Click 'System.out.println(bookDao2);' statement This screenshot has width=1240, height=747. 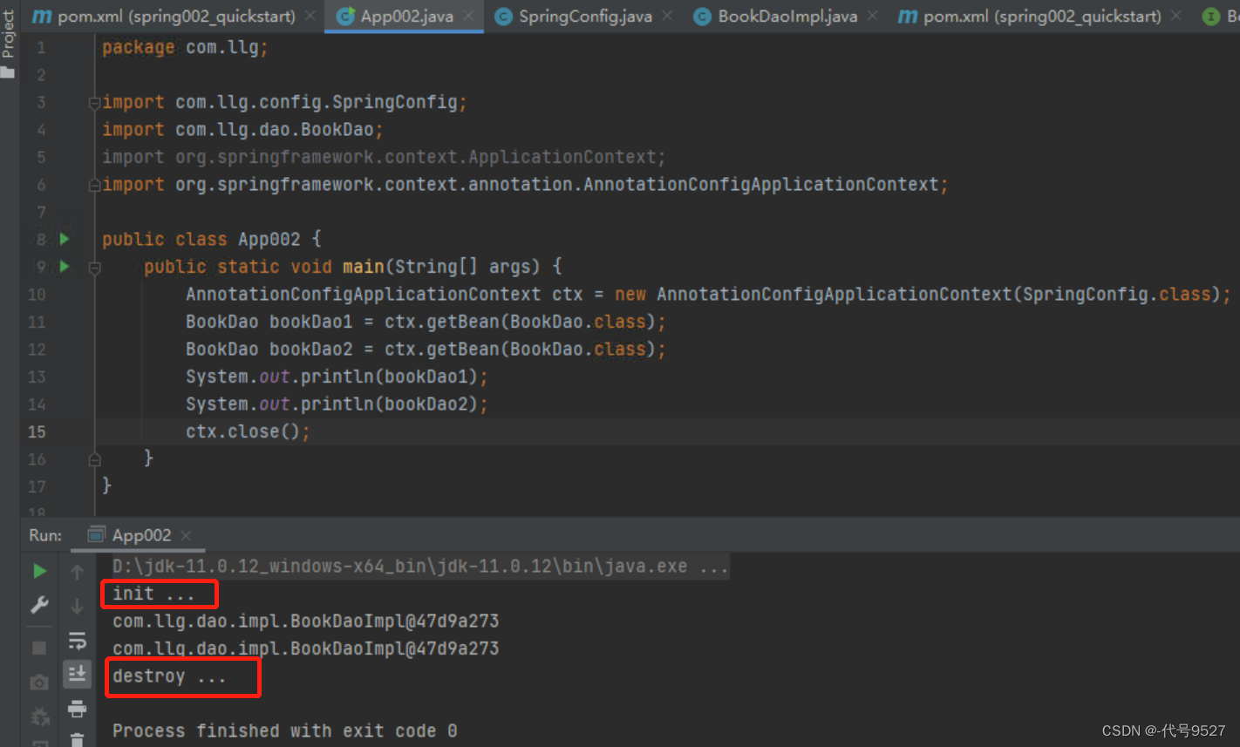337,404
